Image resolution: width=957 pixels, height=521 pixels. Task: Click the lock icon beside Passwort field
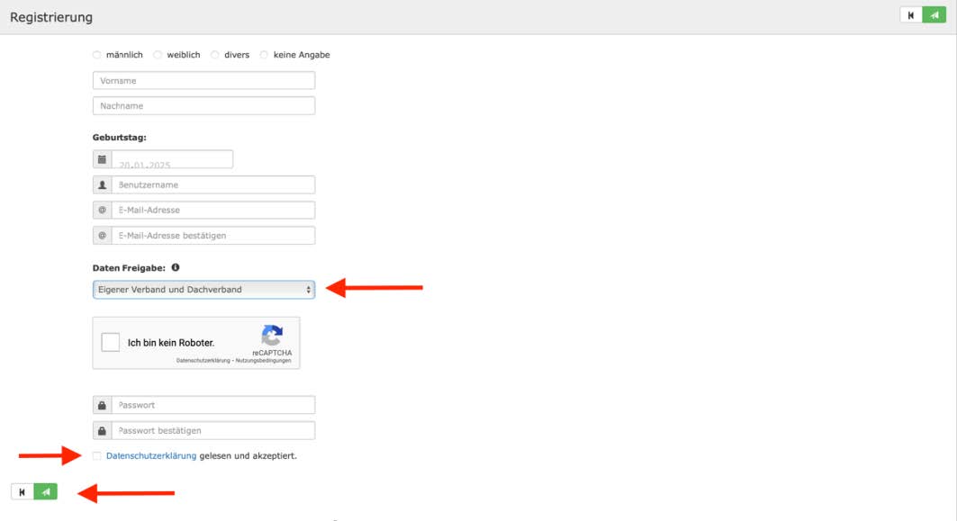click(x=102, y=405)
